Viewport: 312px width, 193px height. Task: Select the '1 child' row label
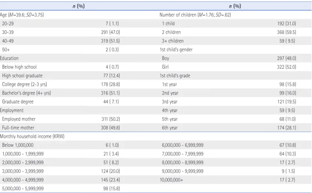click(x=168, y=23)
